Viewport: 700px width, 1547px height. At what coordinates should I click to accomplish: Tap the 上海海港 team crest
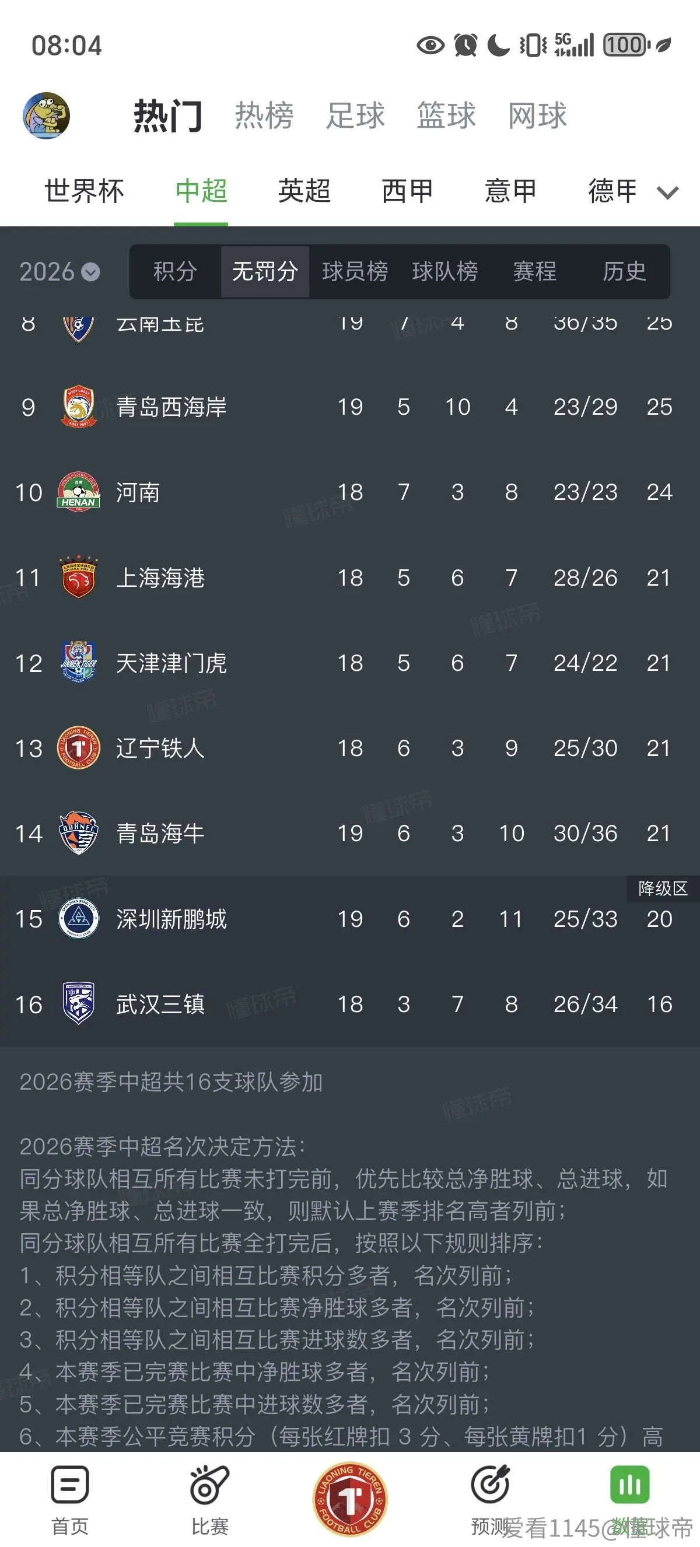78,577
